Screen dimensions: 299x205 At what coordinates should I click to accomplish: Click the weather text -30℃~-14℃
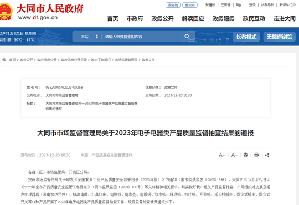pyautogui.click(x=23, y=40)
